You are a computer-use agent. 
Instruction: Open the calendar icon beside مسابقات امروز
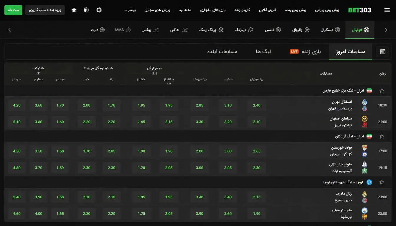click(382, 51)
